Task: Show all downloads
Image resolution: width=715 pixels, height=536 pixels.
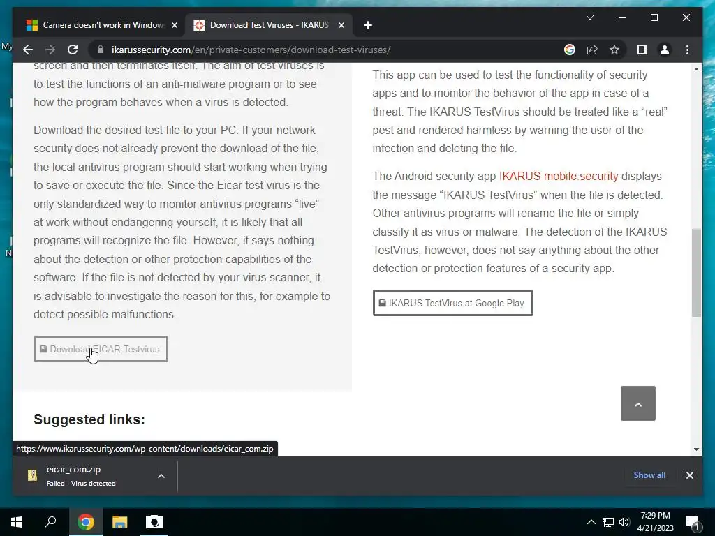Action: coord(649,475)
